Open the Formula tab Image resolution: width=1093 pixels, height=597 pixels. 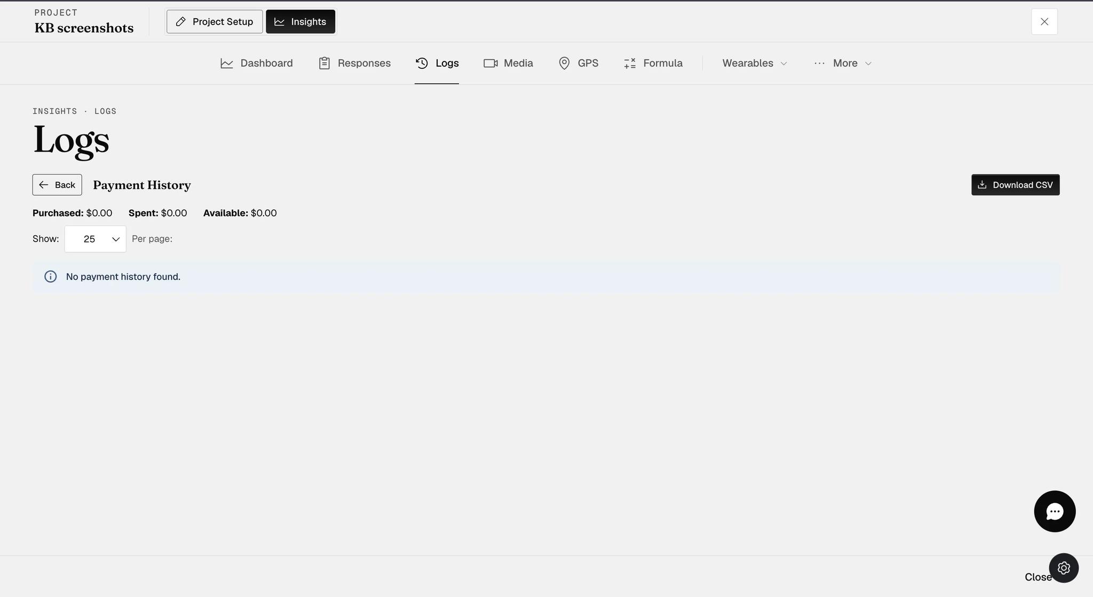[x=653, y=63]
